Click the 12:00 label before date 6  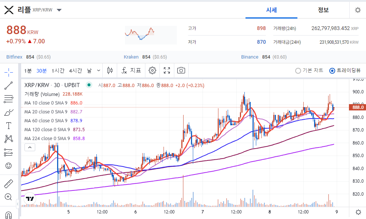point(102,212)
